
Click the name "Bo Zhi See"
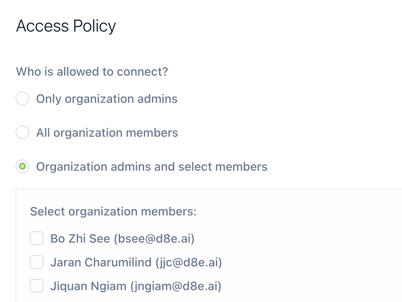point(80,239)
